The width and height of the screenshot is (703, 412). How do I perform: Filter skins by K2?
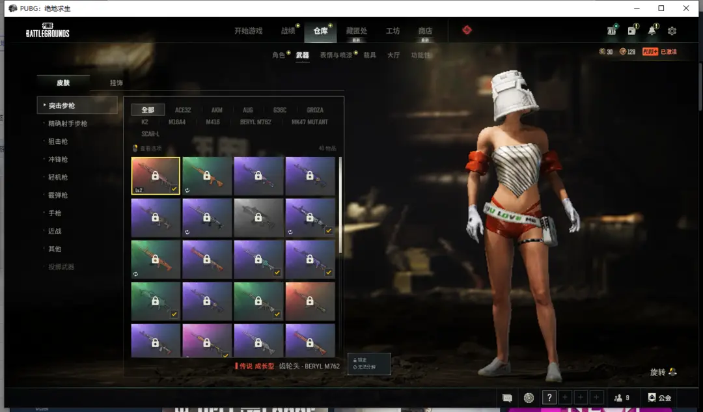pyautogui.click(x=145, y=122)
